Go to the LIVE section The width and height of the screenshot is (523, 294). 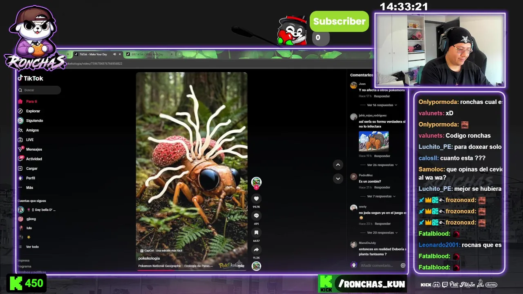[x=26, y=140]
